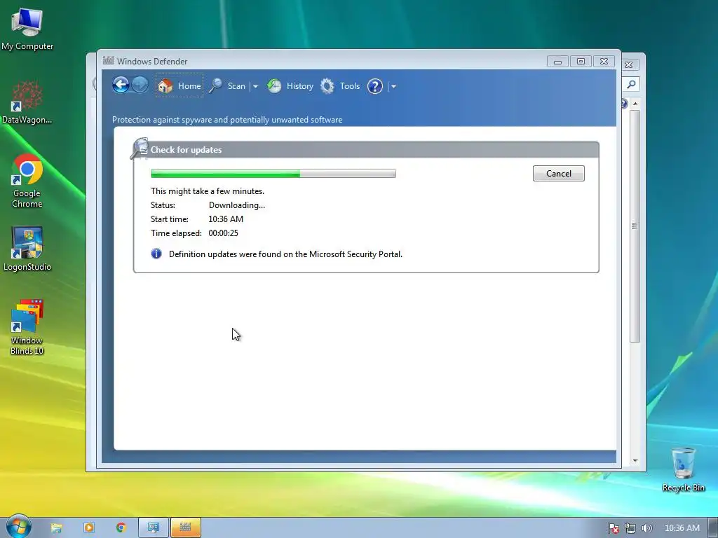Select the Recycle Bin desktop icon
The height and width of the screenshot is (538, 718).
[683, 469]
